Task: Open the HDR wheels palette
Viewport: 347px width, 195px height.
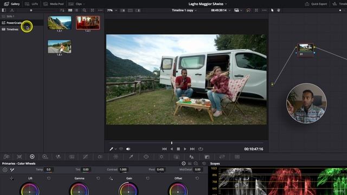Action: coord(45,157)
